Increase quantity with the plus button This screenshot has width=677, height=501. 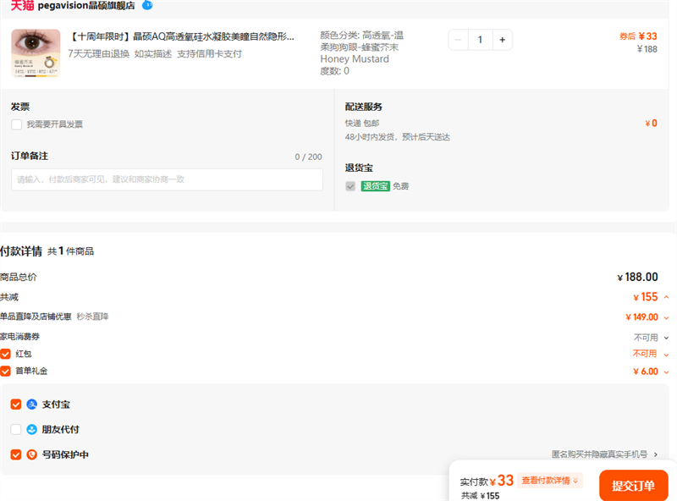tap(502, 40)
